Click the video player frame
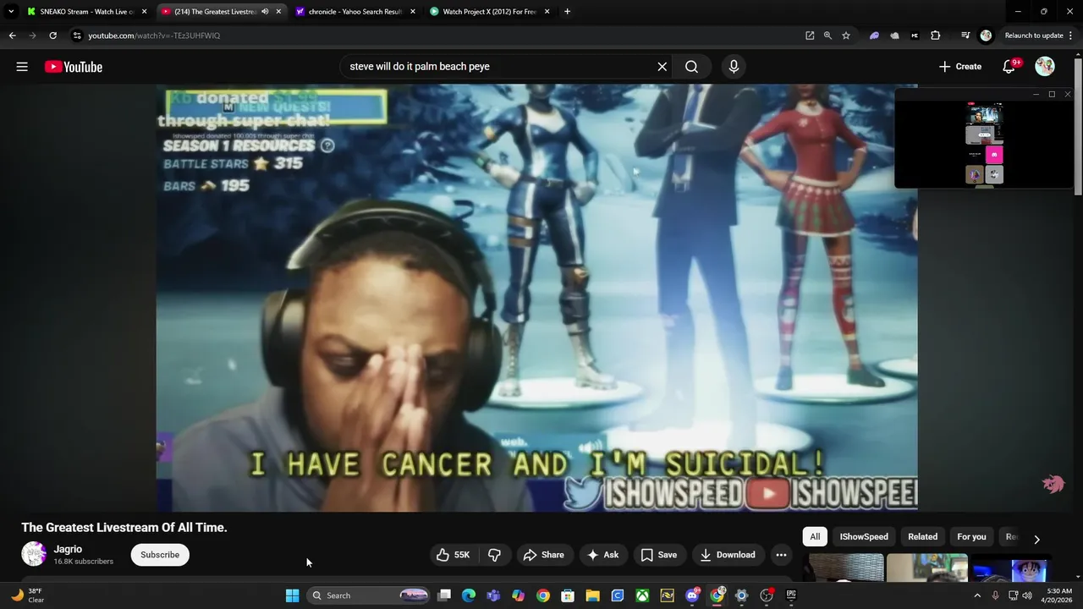Screen dimensions: 1083x609 point(536,298)
